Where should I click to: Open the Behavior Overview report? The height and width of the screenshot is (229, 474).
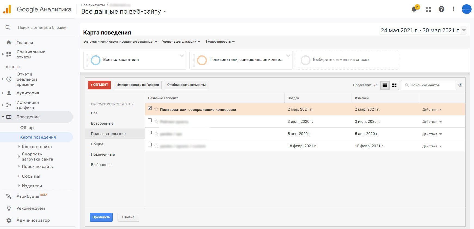pyautogui.click(x=27, y=128)
